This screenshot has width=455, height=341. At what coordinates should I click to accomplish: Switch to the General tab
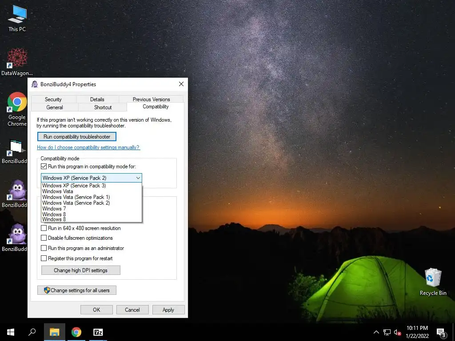[55, 107]
